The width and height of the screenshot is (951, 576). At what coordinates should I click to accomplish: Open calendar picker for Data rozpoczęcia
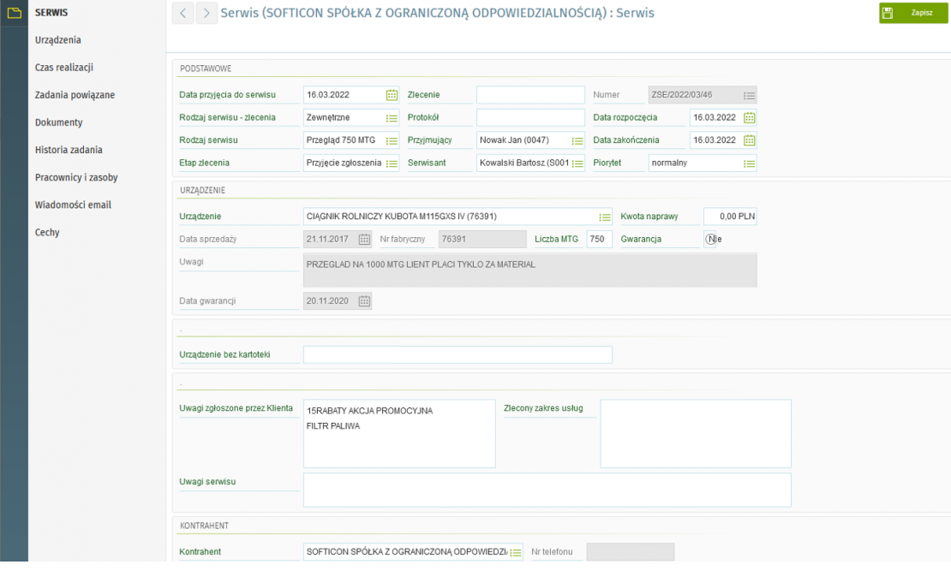(749, 117)
